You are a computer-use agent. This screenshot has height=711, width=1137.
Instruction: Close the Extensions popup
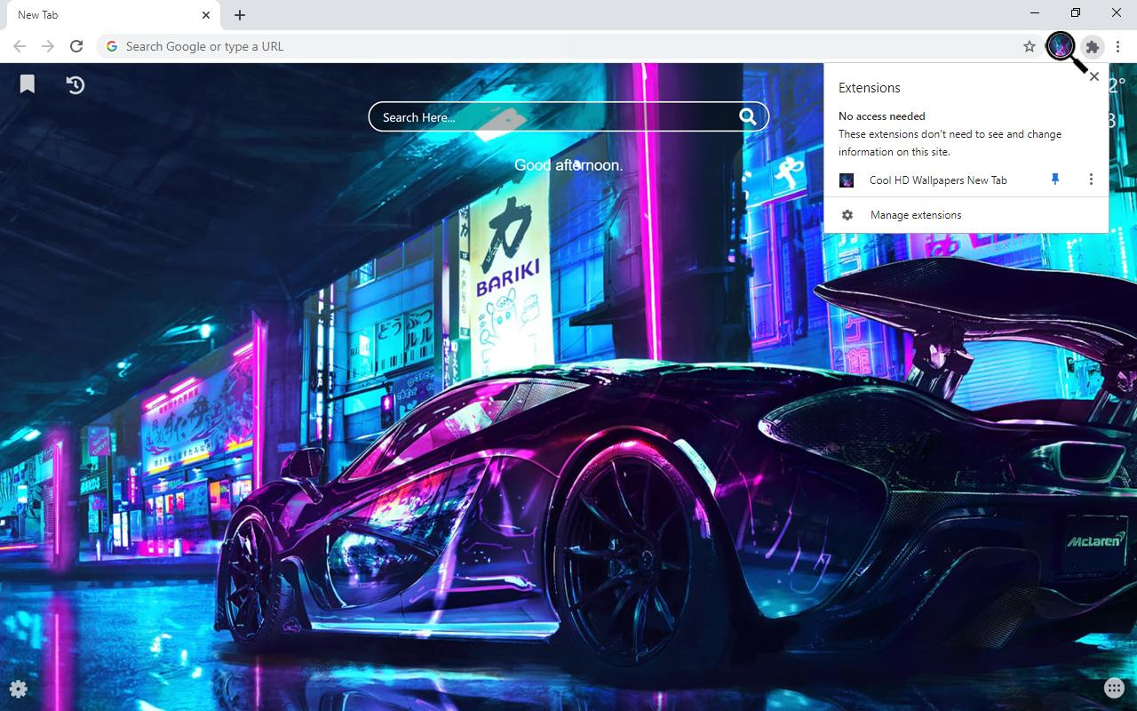pos(1094,76)
